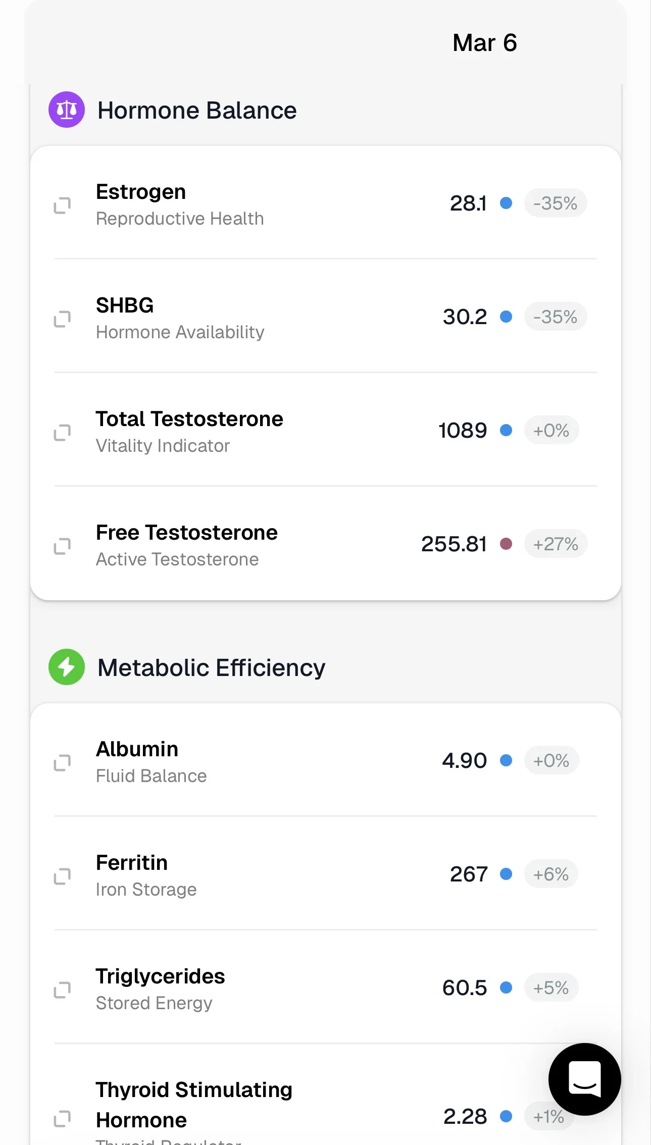Open the Estrogen Reproductive Health entry

pos(179,204)
